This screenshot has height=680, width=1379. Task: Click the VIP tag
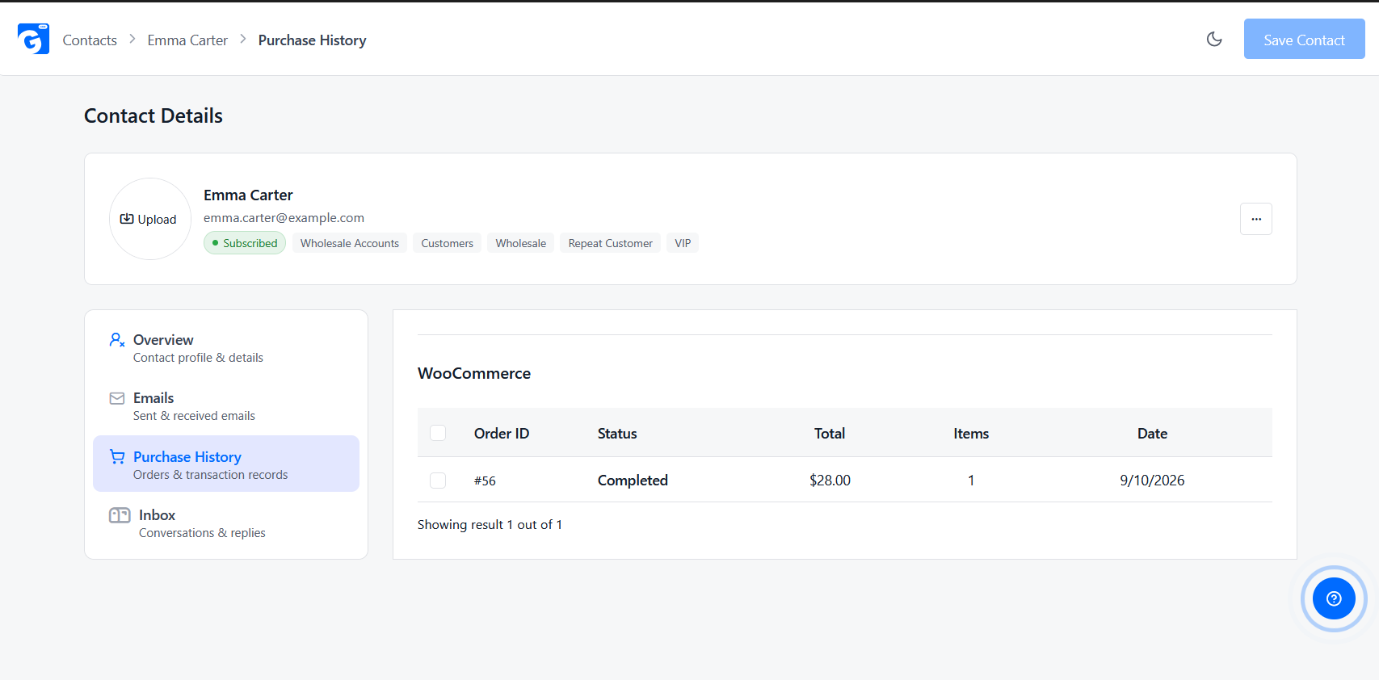tap(683, 243)
